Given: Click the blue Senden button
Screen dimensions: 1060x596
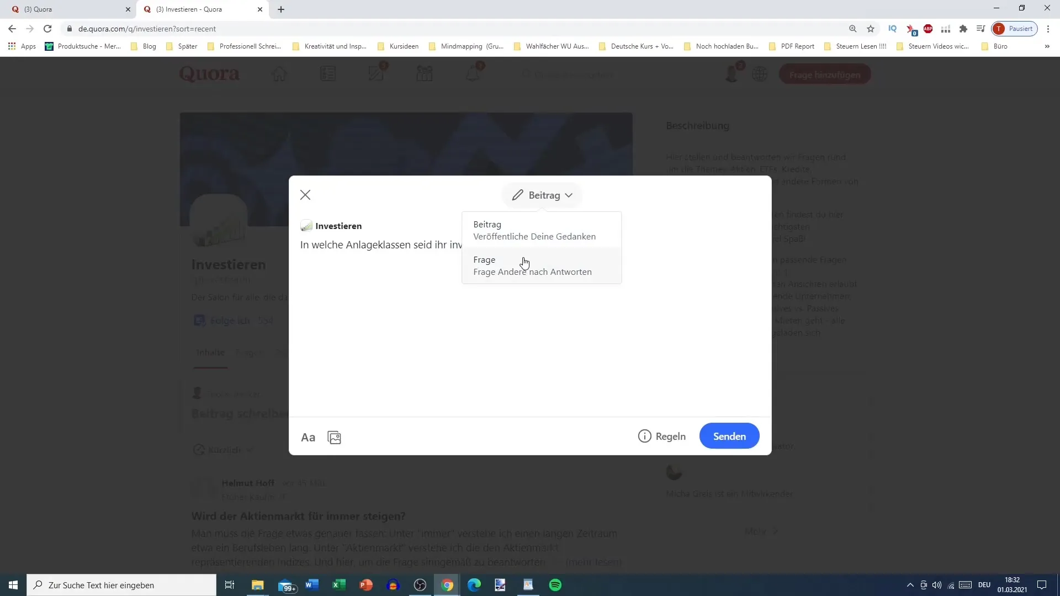Looking at the screenshot, I should (729, 437).
